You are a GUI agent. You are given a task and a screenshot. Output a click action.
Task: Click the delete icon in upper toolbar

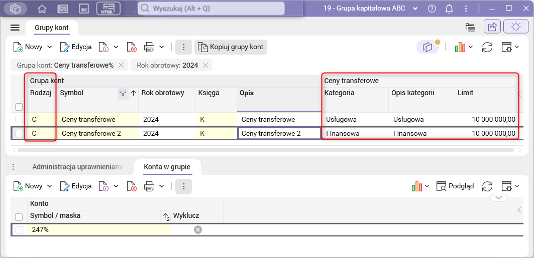(x=131, y=47)
